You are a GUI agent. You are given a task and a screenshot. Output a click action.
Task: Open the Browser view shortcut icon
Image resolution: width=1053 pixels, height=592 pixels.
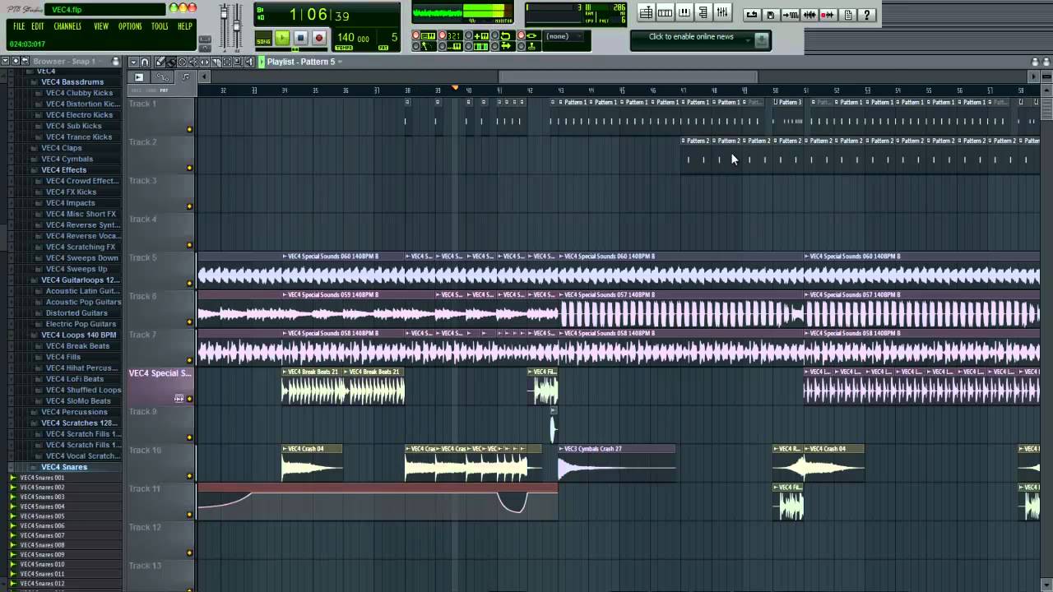pyautogui.click(x=703, y=12)
